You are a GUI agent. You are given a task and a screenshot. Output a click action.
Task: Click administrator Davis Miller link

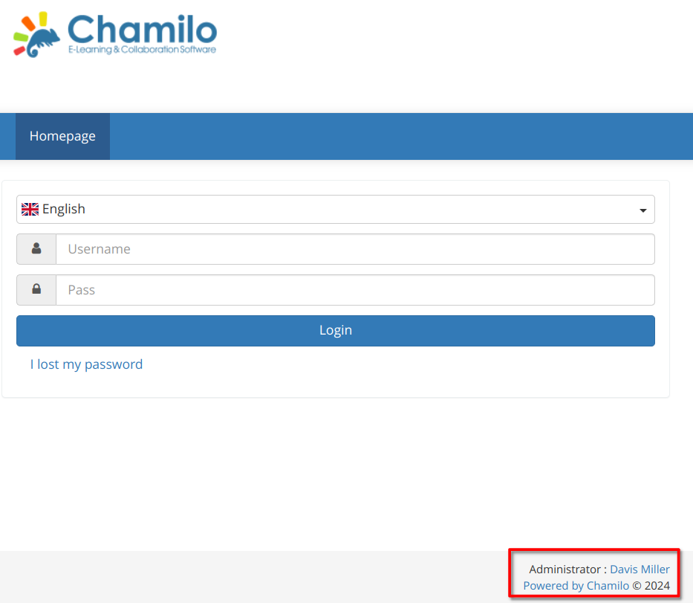tap(640, 569)
